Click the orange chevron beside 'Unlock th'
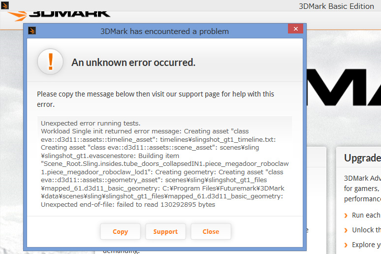 point(346,230)
